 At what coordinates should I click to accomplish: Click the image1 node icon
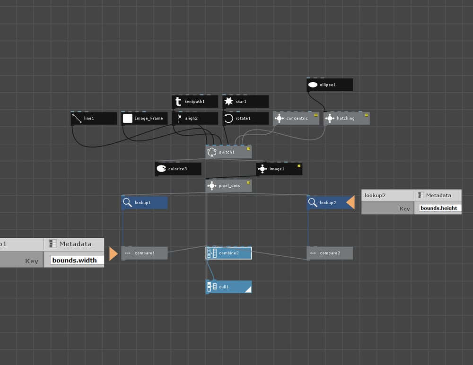[262, 169]
